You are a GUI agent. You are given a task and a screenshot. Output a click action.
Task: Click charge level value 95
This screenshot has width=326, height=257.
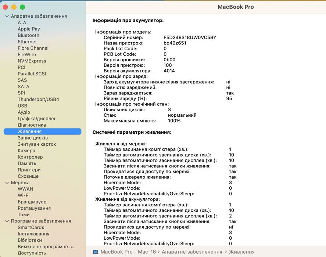pyautogui.click(x=229, y=98)
